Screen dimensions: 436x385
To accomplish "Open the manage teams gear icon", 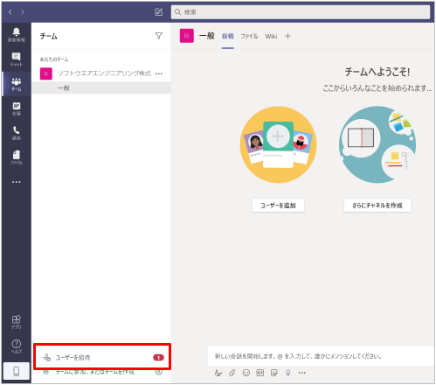I will (159, 372).
